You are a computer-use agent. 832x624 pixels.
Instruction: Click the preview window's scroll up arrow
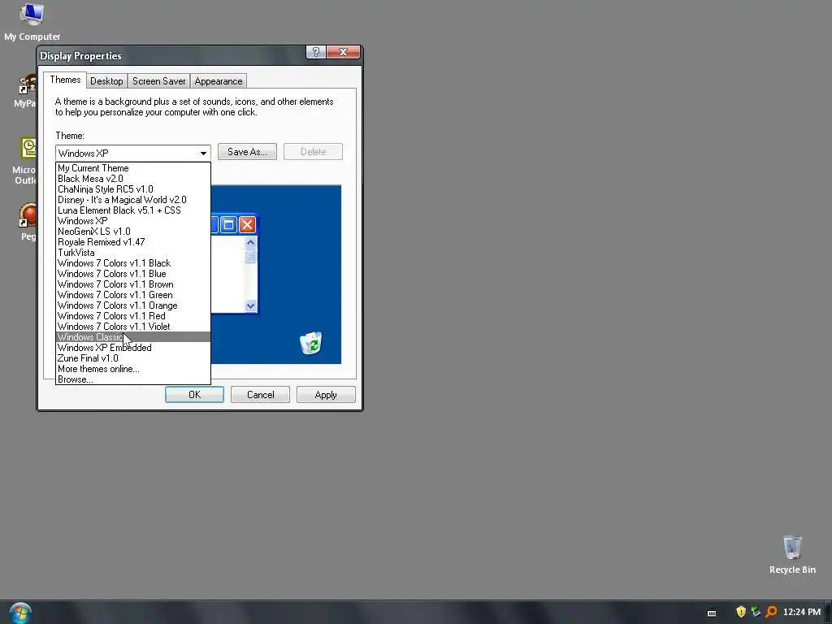tap(250, 242)
